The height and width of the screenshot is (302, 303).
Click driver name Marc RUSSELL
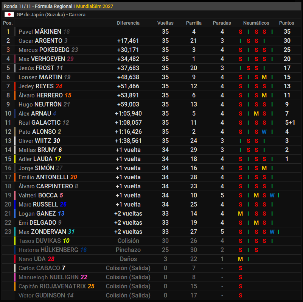pyautogui.click(x=38, y=205)
